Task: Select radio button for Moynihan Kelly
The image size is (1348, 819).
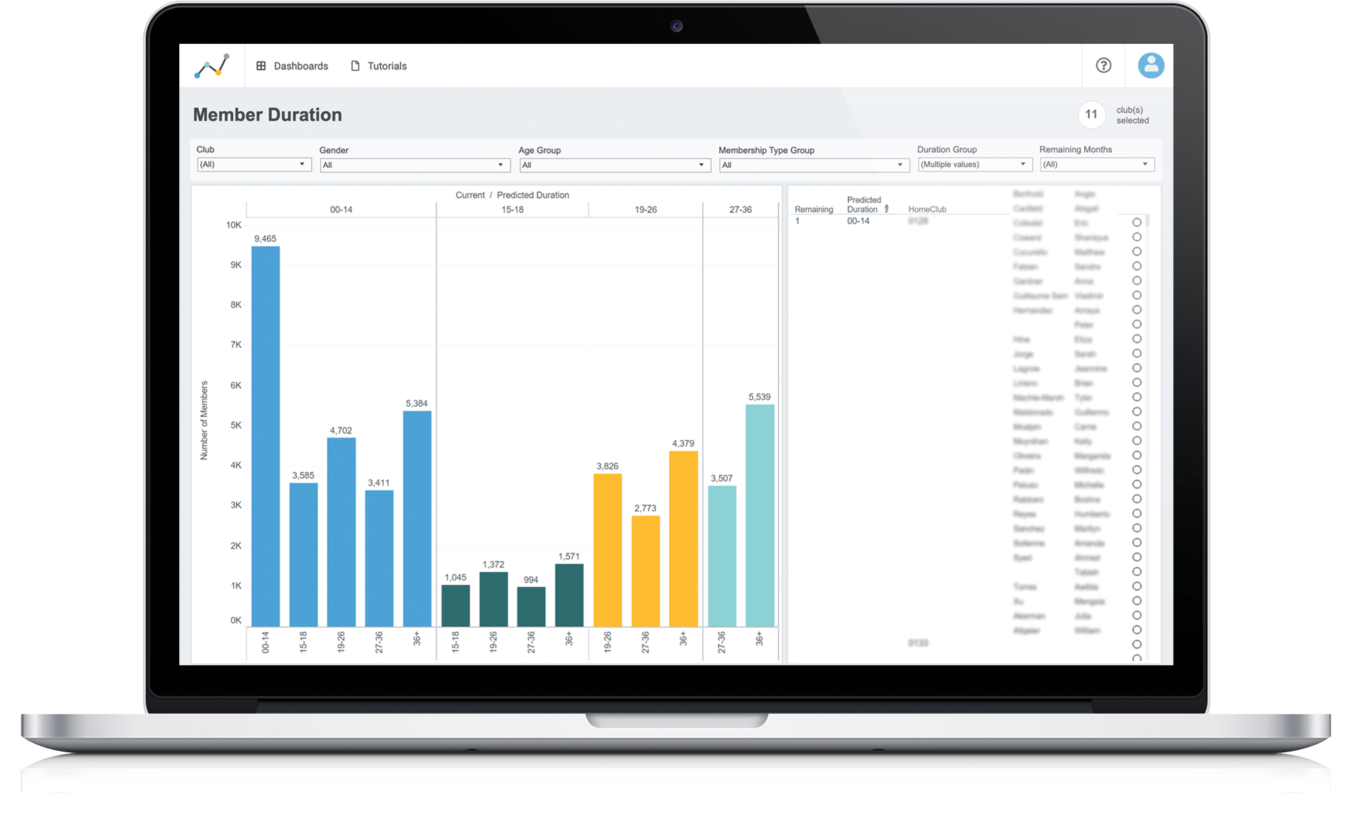Action: click(1136, 441)
